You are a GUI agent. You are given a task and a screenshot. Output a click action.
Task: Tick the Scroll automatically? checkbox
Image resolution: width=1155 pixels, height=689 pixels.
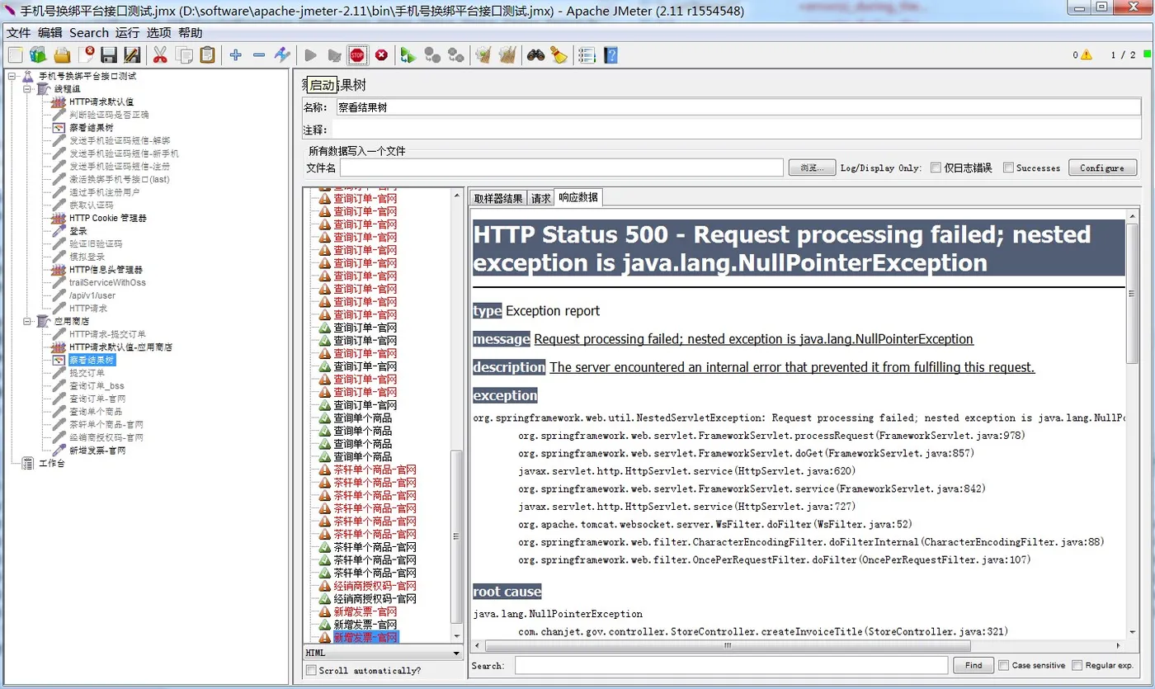pos(311,670)
